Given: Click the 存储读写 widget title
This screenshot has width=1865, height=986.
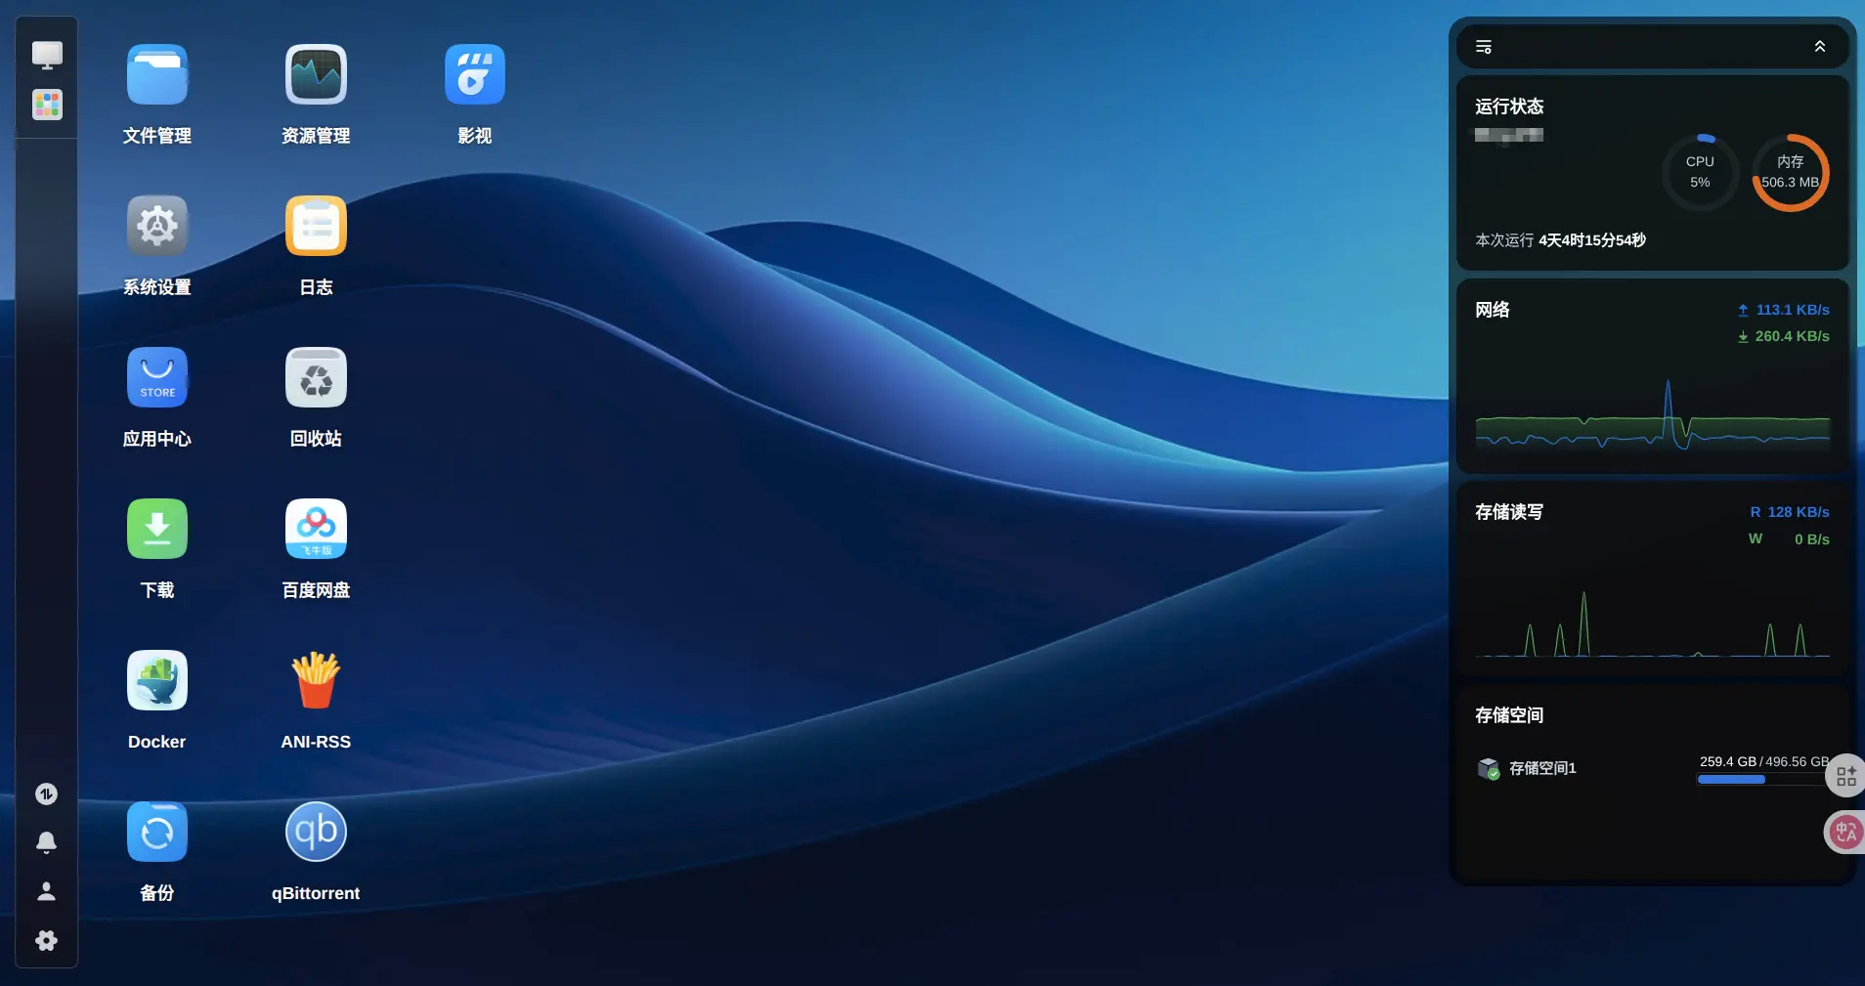Looking at the screenshot, I should 1509,512.
